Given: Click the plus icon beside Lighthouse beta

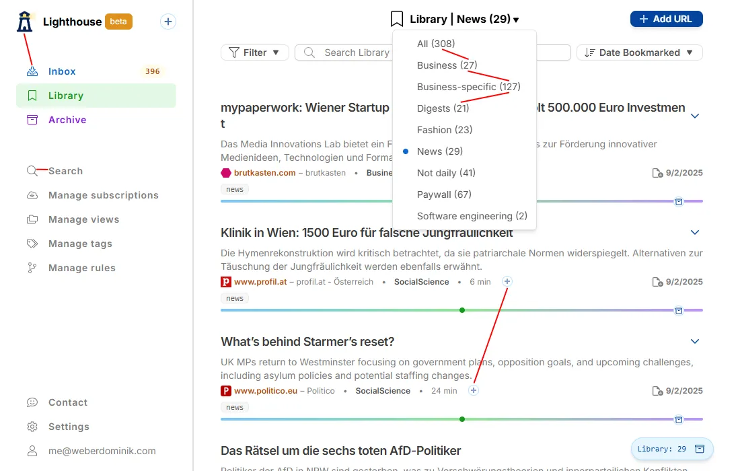Looking at the screenshot, I should [x=168, y=22].
